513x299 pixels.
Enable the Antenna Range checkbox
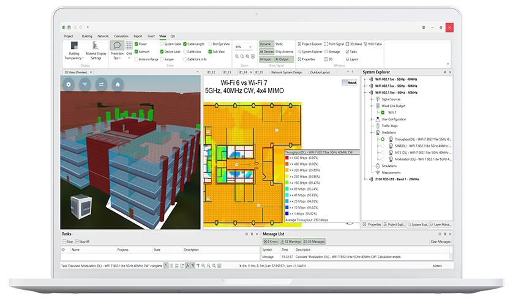coord(137,59)
